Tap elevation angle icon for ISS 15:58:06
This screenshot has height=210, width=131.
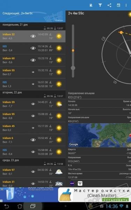pos(51,150)
